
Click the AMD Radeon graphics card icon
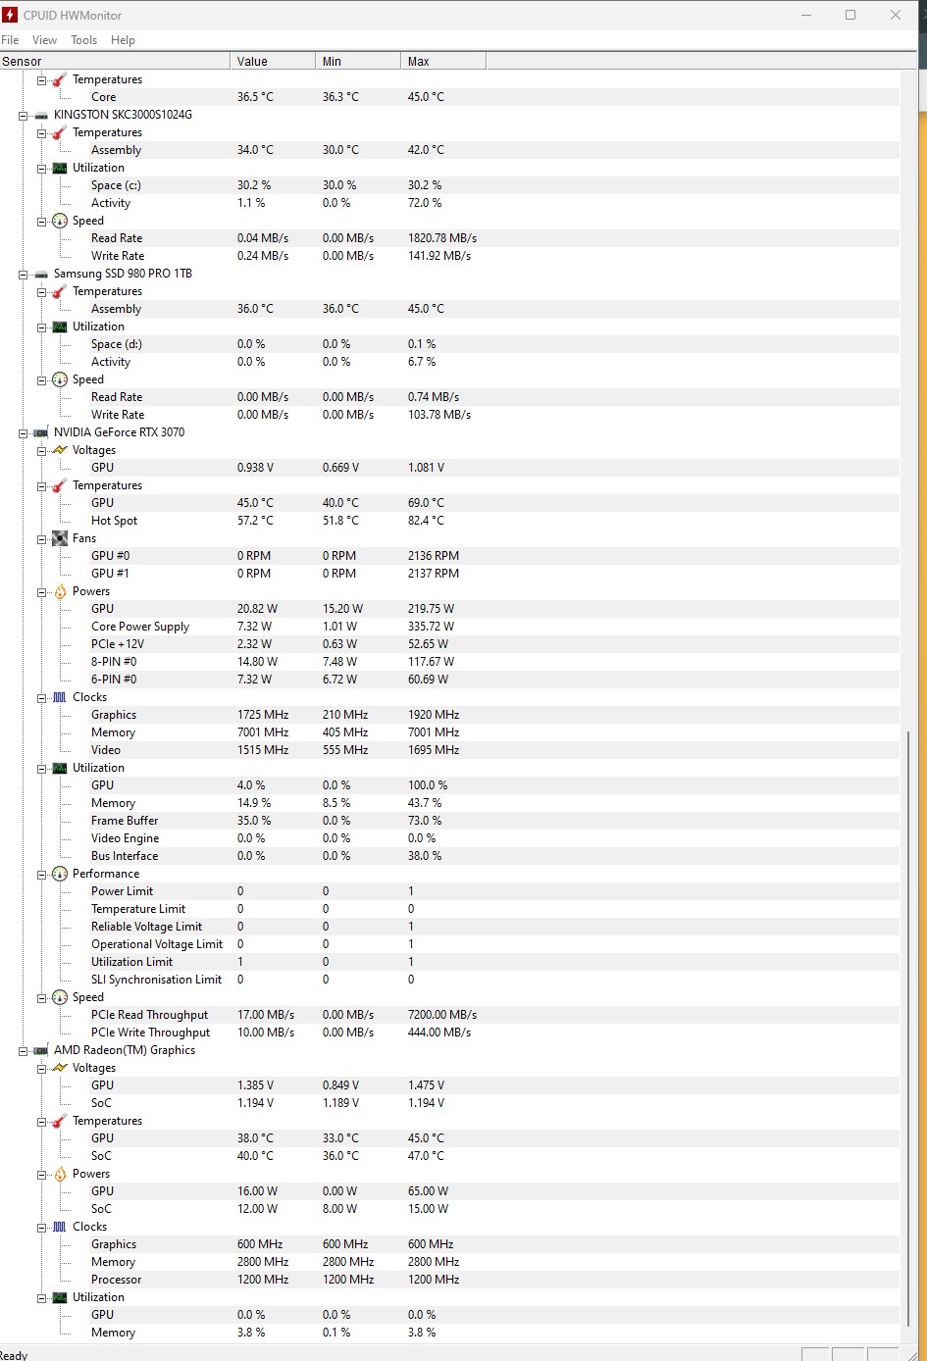pos(41,1050)
